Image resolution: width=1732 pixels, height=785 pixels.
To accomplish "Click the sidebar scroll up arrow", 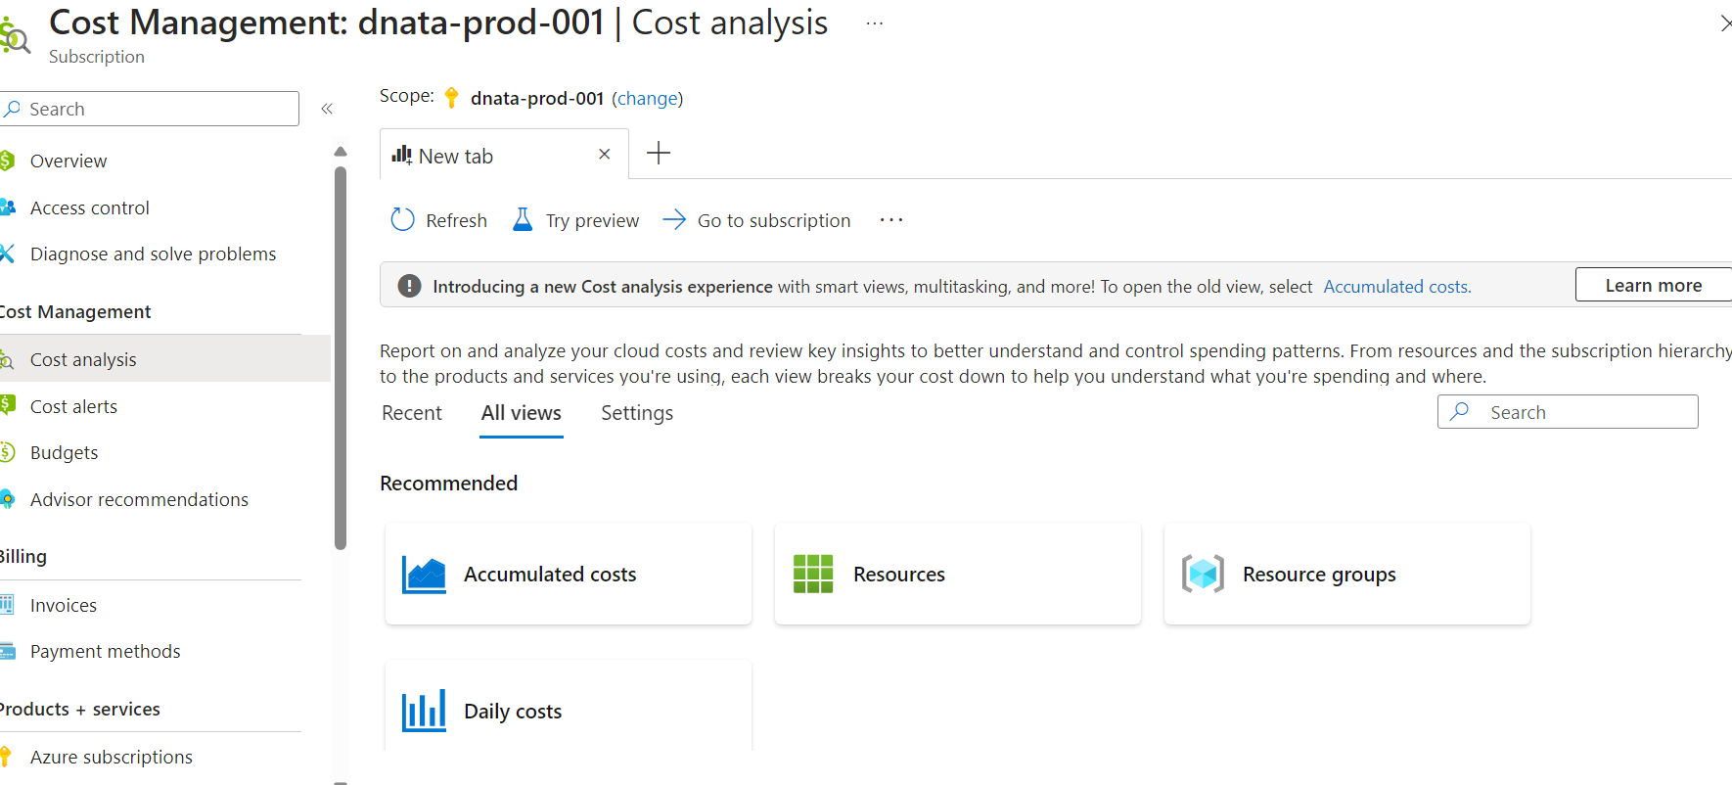I will (341, 152).
